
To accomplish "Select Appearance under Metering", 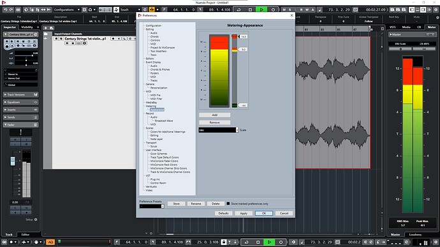I will tap(157, 109).
